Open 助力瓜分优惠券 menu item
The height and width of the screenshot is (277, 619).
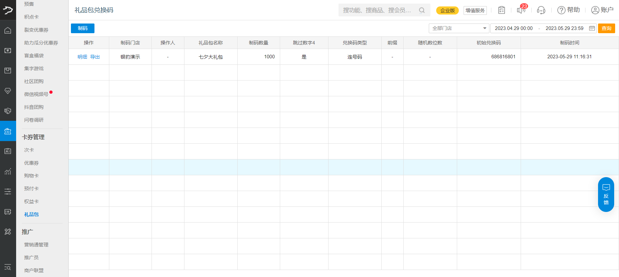pyautogui.click(x=41, y=43)
